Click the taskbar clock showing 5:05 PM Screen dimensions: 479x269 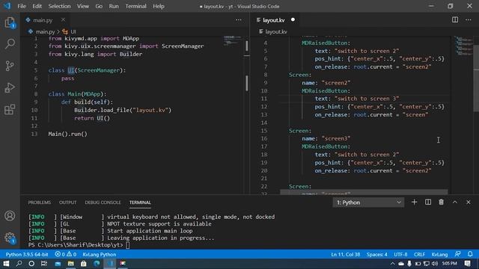click(450, 263)
